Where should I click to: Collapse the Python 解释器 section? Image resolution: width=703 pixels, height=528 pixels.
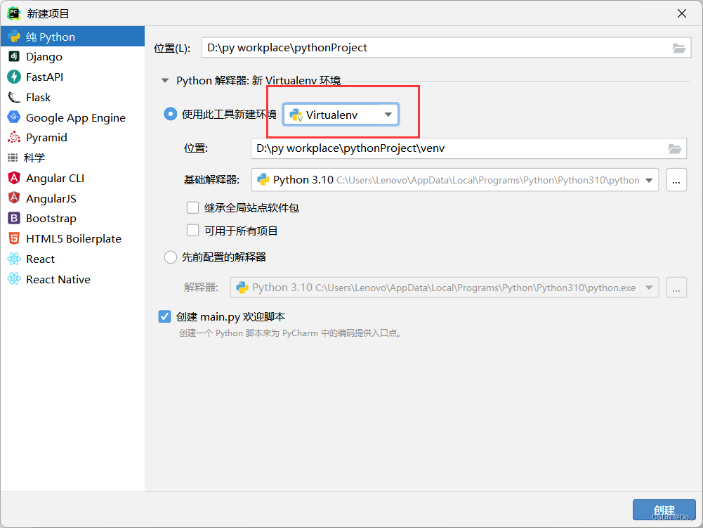click(165, 80)
